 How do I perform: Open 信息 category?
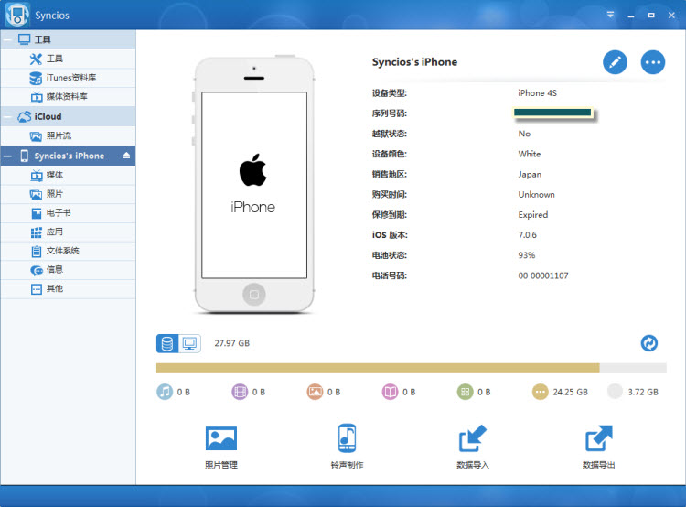[x=68, y=270]
